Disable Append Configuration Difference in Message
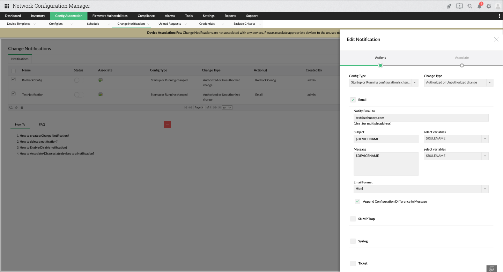The image size is (503, 272). [357, 201]
